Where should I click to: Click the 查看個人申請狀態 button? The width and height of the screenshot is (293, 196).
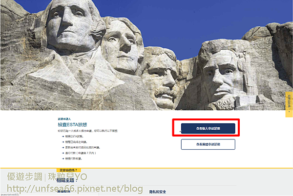[x=208, y=128]
